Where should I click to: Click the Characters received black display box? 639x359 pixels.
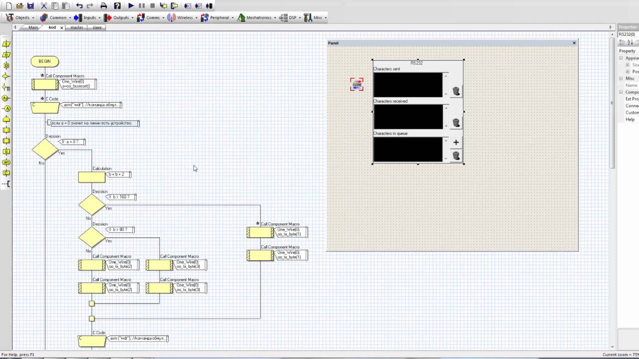[408, 117]
